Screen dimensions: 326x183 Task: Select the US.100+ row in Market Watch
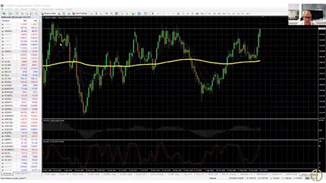(20, 79)
